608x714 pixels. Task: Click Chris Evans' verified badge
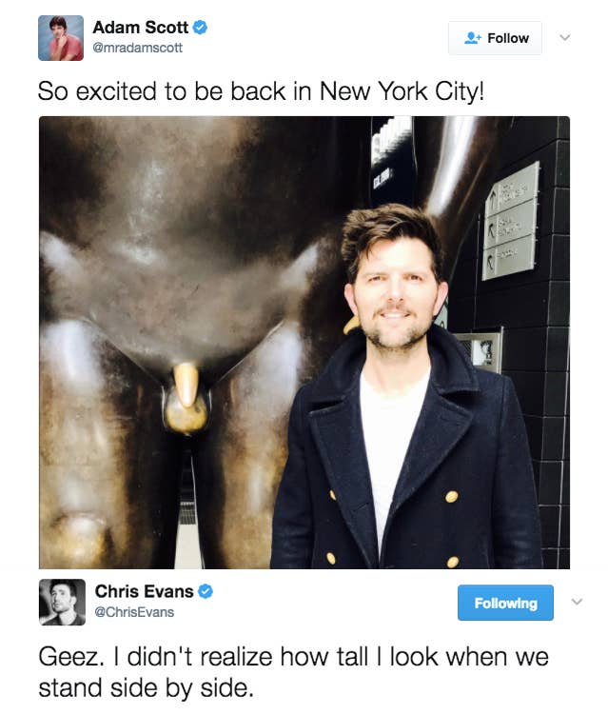tap(206, 591)
